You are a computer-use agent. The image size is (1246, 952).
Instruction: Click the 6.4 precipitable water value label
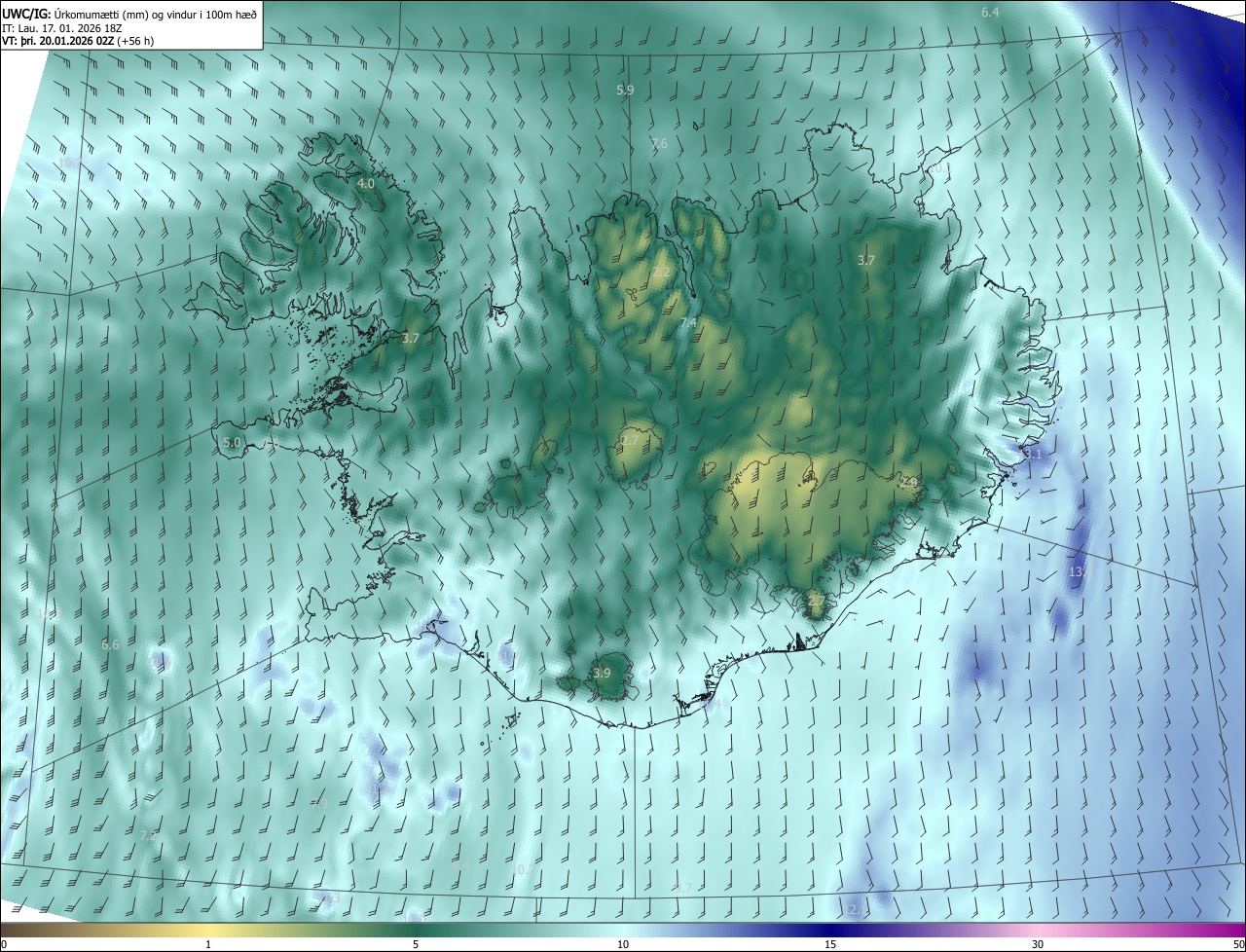click(x=990, y=13)
